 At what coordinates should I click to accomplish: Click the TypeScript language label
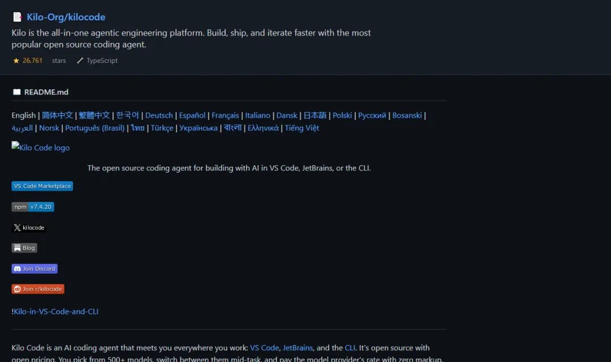[102, 61]
